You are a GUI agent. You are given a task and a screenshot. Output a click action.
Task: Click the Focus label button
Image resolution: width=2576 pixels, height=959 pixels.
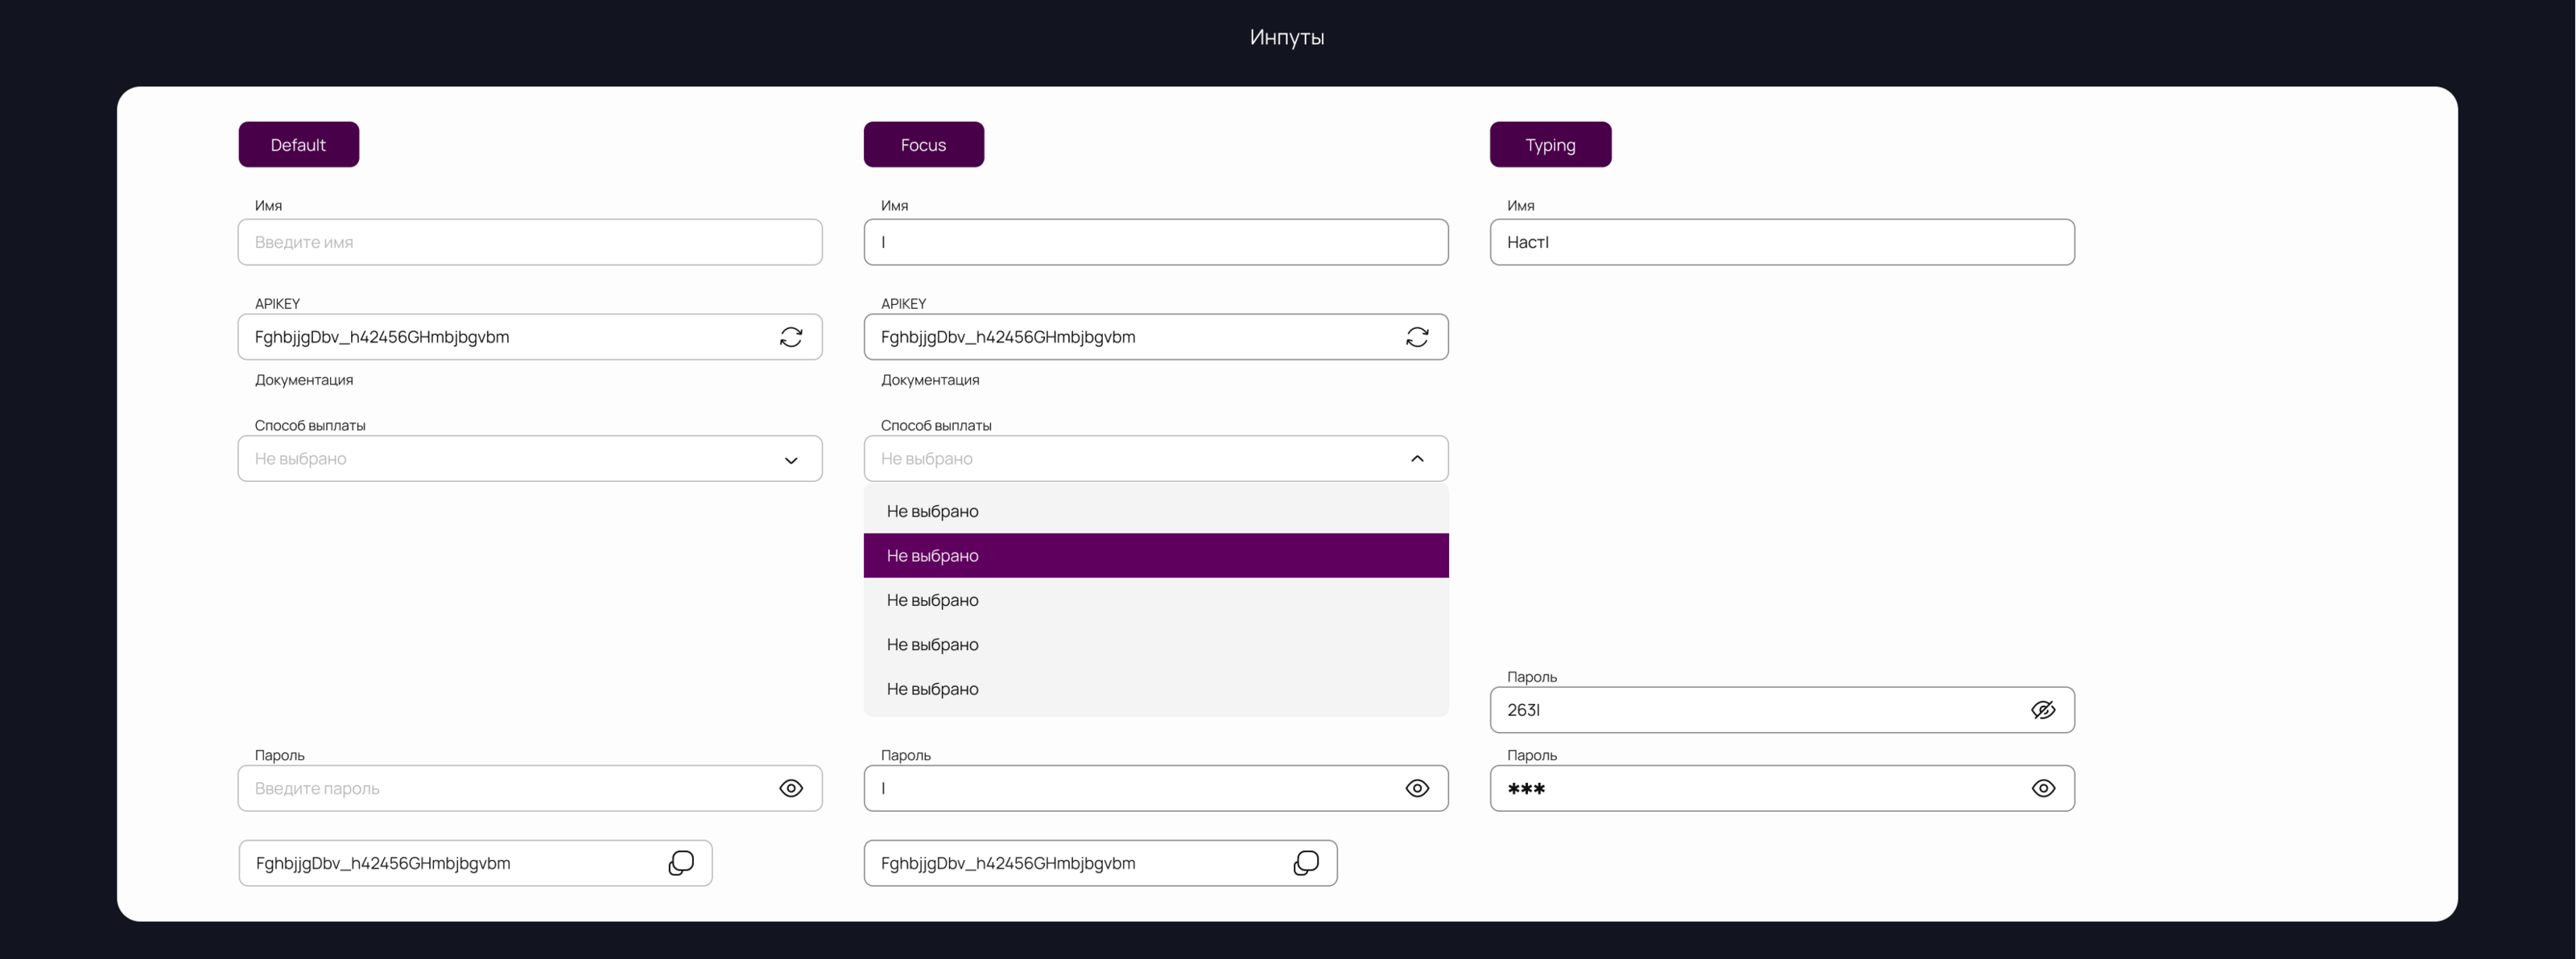[x=923, y=145]
